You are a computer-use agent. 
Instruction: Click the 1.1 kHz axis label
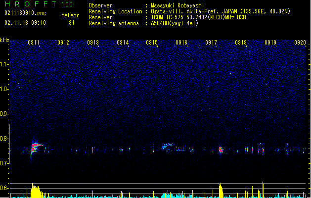tap(4, 64)
